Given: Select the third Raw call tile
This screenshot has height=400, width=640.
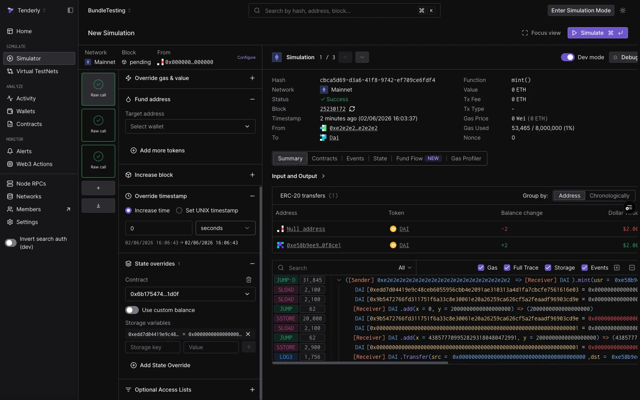Looking at the screenshot, I should click(98, 161).
